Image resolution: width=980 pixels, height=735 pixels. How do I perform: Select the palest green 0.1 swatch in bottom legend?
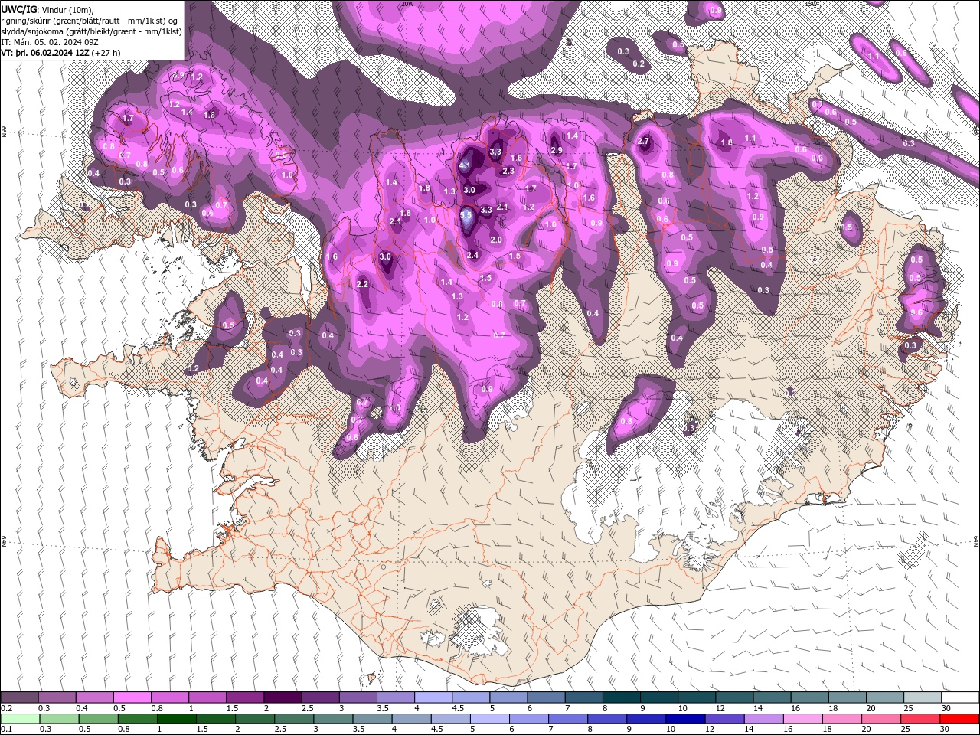(x=20, y=718)
